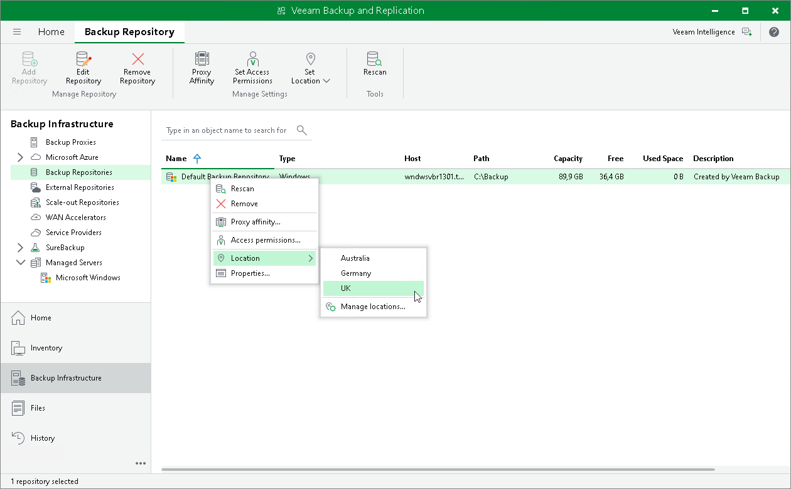Open the History navigation pane view
791x489 pixels.
click(75, 438)
